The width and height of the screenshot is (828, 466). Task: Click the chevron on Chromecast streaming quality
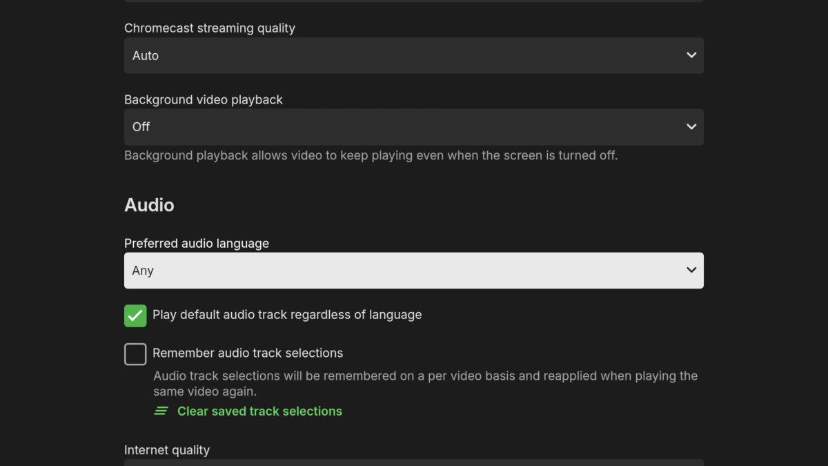(x=691, y=55)
